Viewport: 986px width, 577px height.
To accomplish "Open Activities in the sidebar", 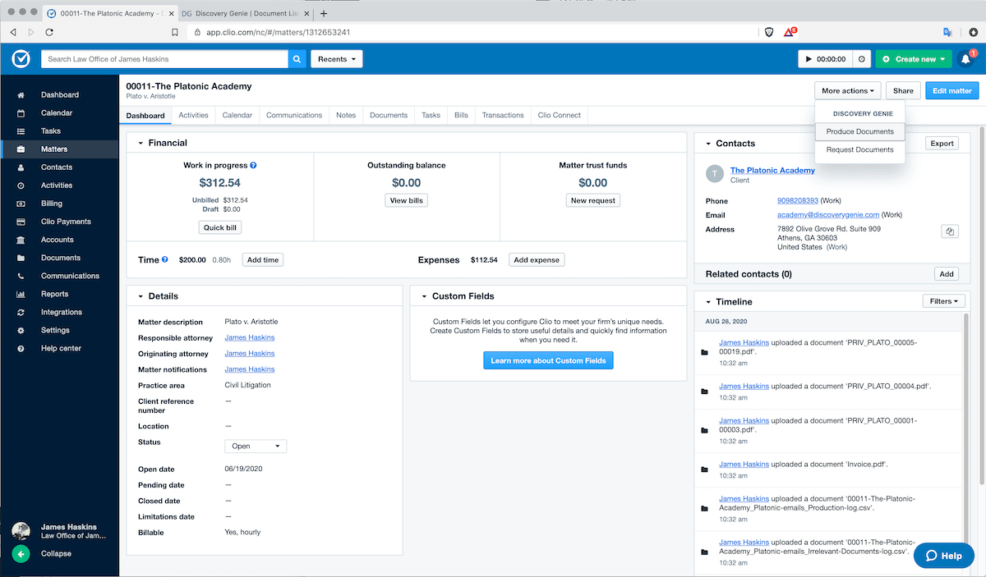I will [59, 185].
